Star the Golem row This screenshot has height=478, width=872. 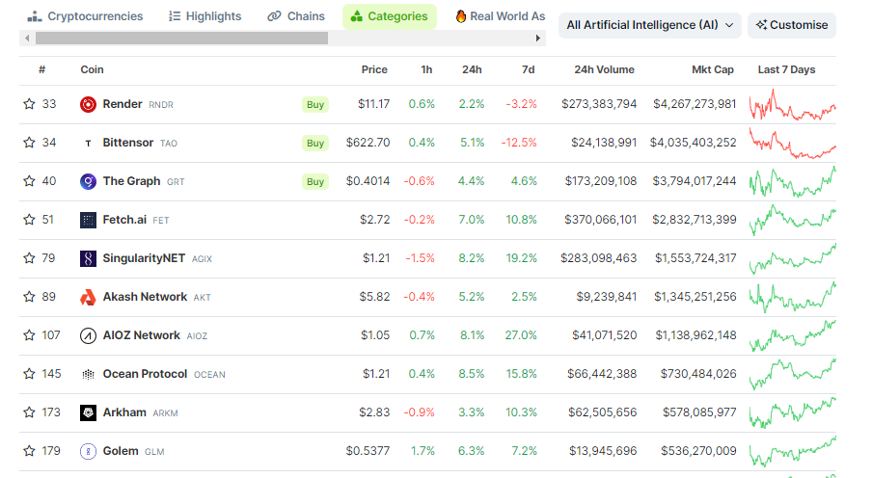[30, 451]
